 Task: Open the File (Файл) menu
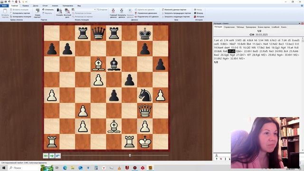pyautogui.click(x=4, y=6)
